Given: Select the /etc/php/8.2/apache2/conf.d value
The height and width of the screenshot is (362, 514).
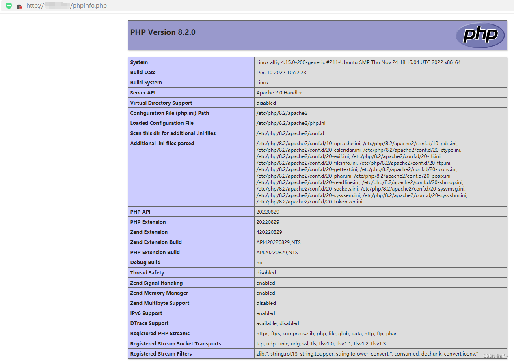Looking at the screenshot, I should click(x=290, y=133).
